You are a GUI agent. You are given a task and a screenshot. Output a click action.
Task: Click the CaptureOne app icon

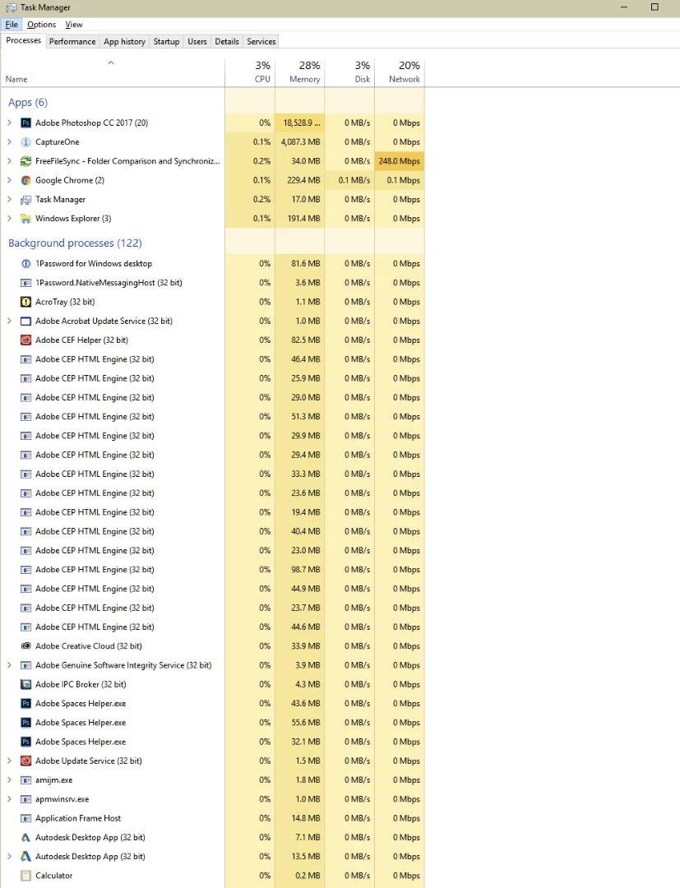point(25,142)
